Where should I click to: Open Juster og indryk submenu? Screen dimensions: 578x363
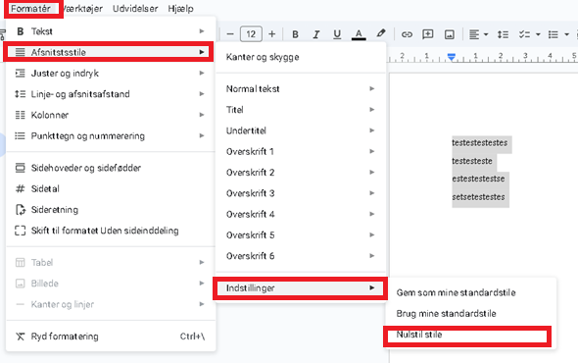pos(111,74)
